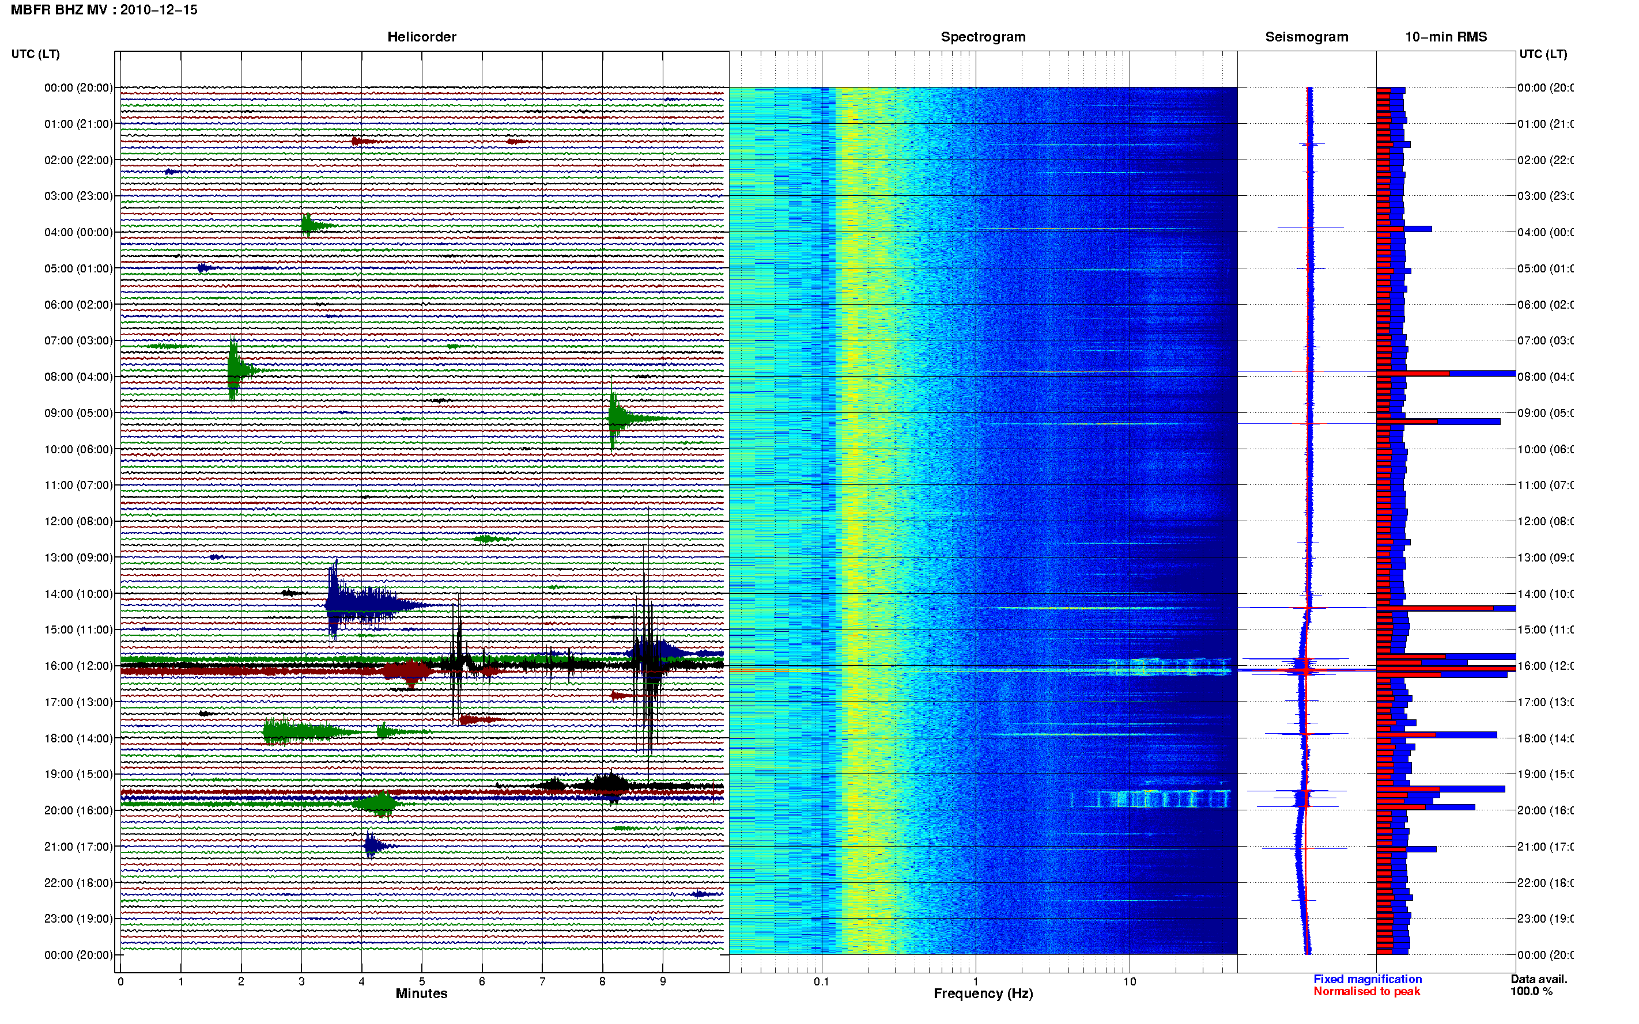The width and height of the screenshot is (1639, 1024).
Task: Click the 13:00 (09:00) time label
Action: tap(78, 557)
